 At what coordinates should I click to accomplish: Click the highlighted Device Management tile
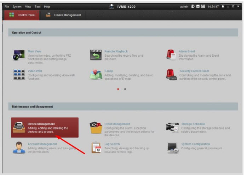pyautogui.click(x=45, y=128)
